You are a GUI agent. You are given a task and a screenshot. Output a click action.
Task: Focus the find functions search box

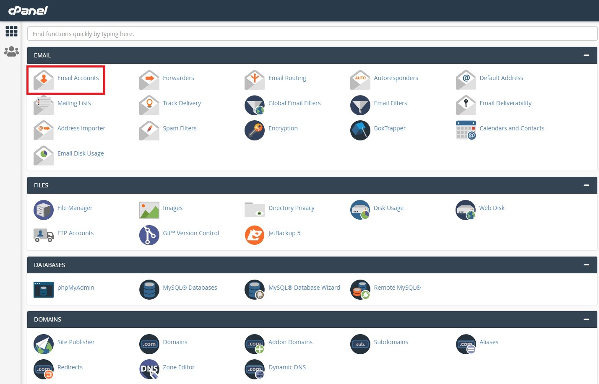pos(312,34)
